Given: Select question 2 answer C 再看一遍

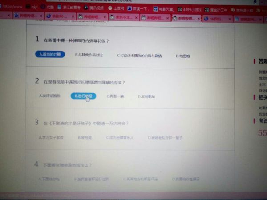Looking at the screenshot, I should 115,96.
